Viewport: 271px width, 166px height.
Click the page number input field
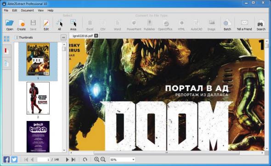(x=43, y=160)
